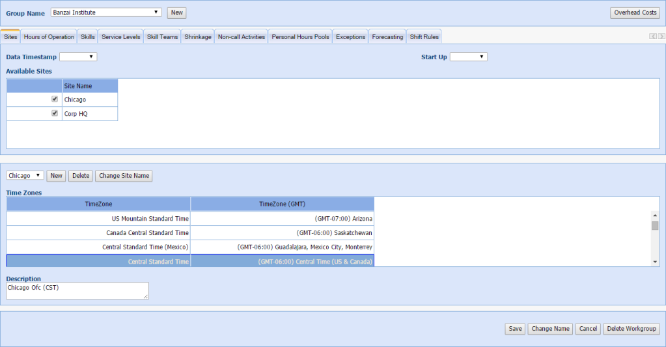Expand the Data Timestamp dropdown
Image resolution: width=666 pixels, height=347 pixels.
78,57
